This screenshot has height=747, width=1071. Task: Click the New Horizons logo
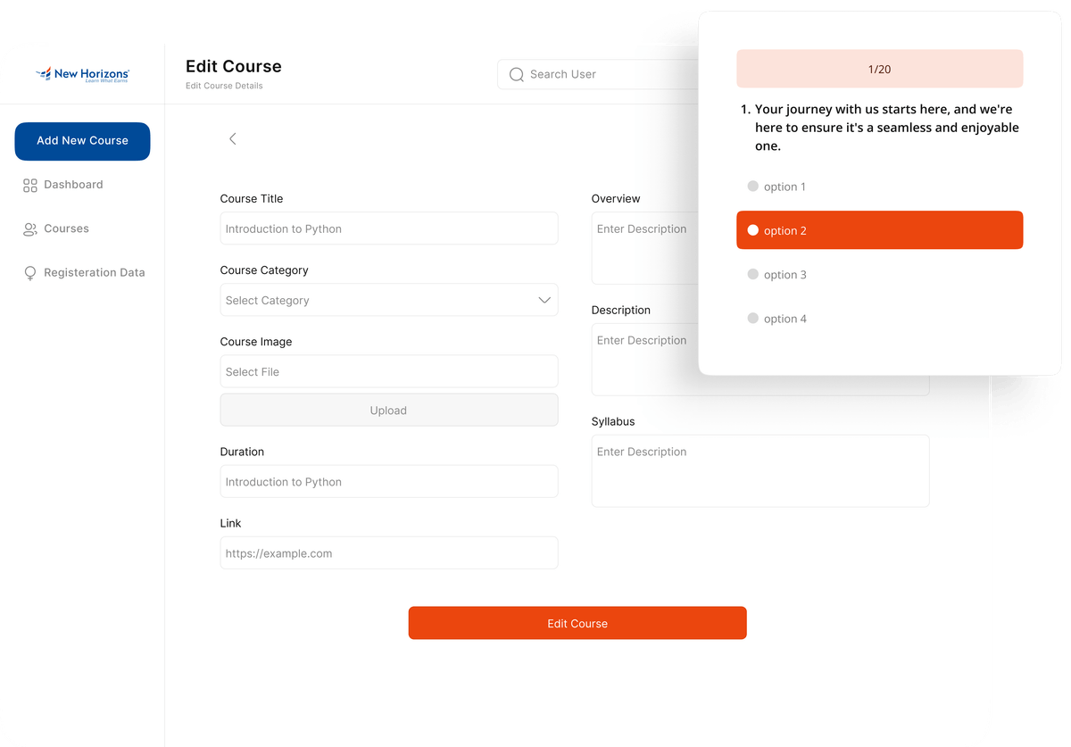82,74
